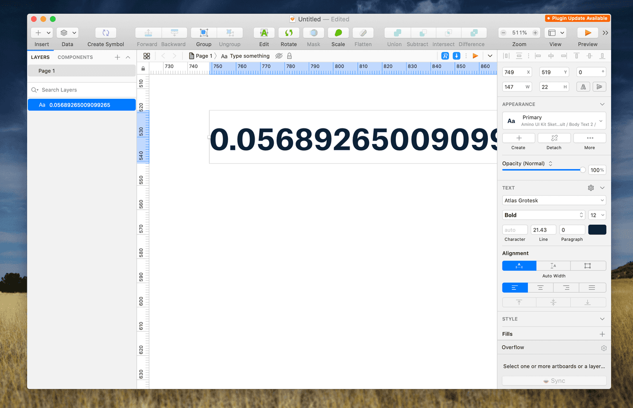Screen dimensions: 633x408
Task: Open the Bold font weight dropdown
Action: pos(543,215)
